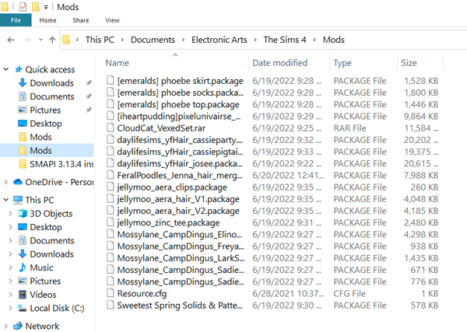Click the Network icon
The height and width of the screenshot is (332, 467).
point(18,326)
